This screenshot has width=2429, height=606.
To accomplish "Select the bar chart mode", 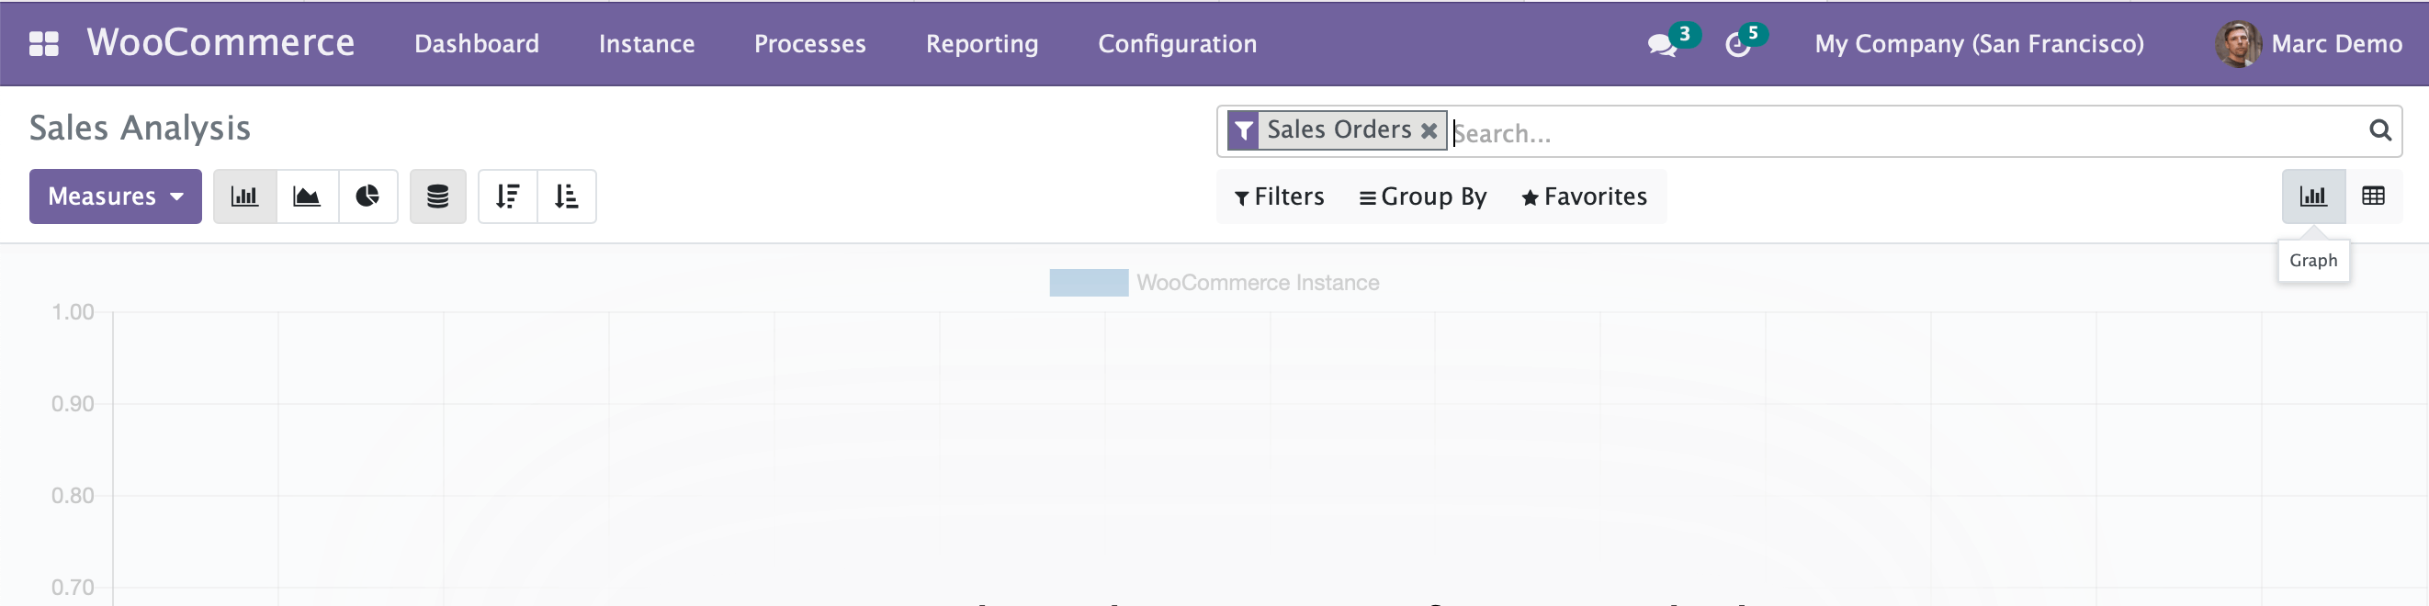I will point(245,196).
